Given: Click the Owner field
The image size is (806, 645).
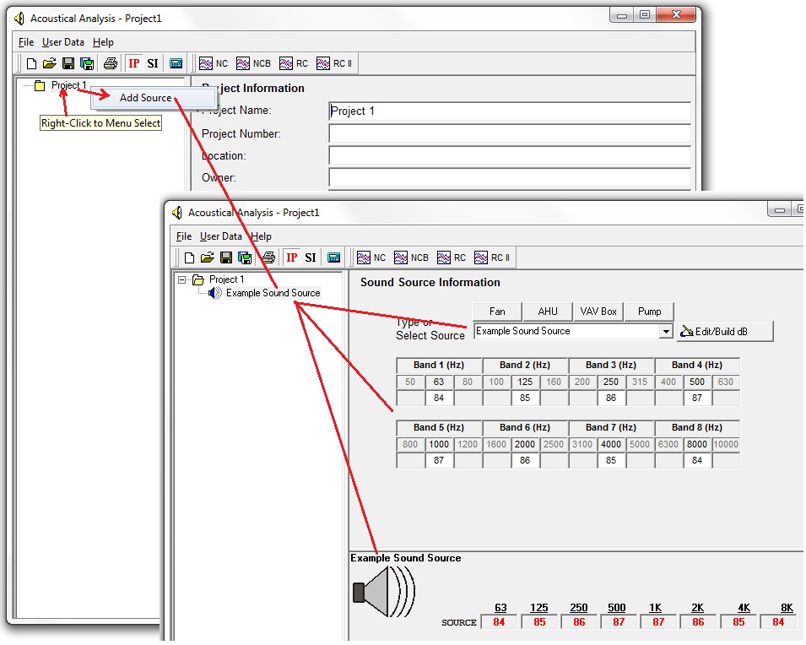Looking at the screenshot, I should pos(510,178).
